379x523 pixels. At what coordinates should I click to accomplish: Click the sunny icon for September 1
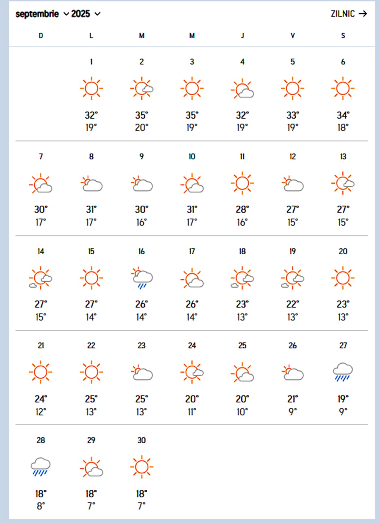point(91,88)
